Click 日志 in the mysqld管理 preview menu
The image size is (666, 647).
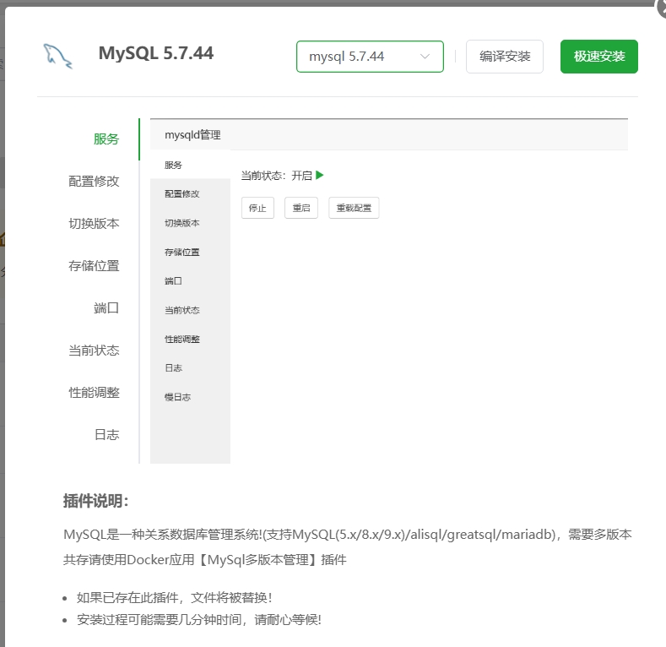click(173, 368)
